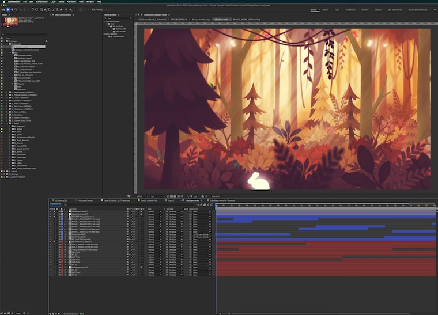Toggle adjustment layer switch on layer 1
The image size is (438, 315).
[141, 211]
